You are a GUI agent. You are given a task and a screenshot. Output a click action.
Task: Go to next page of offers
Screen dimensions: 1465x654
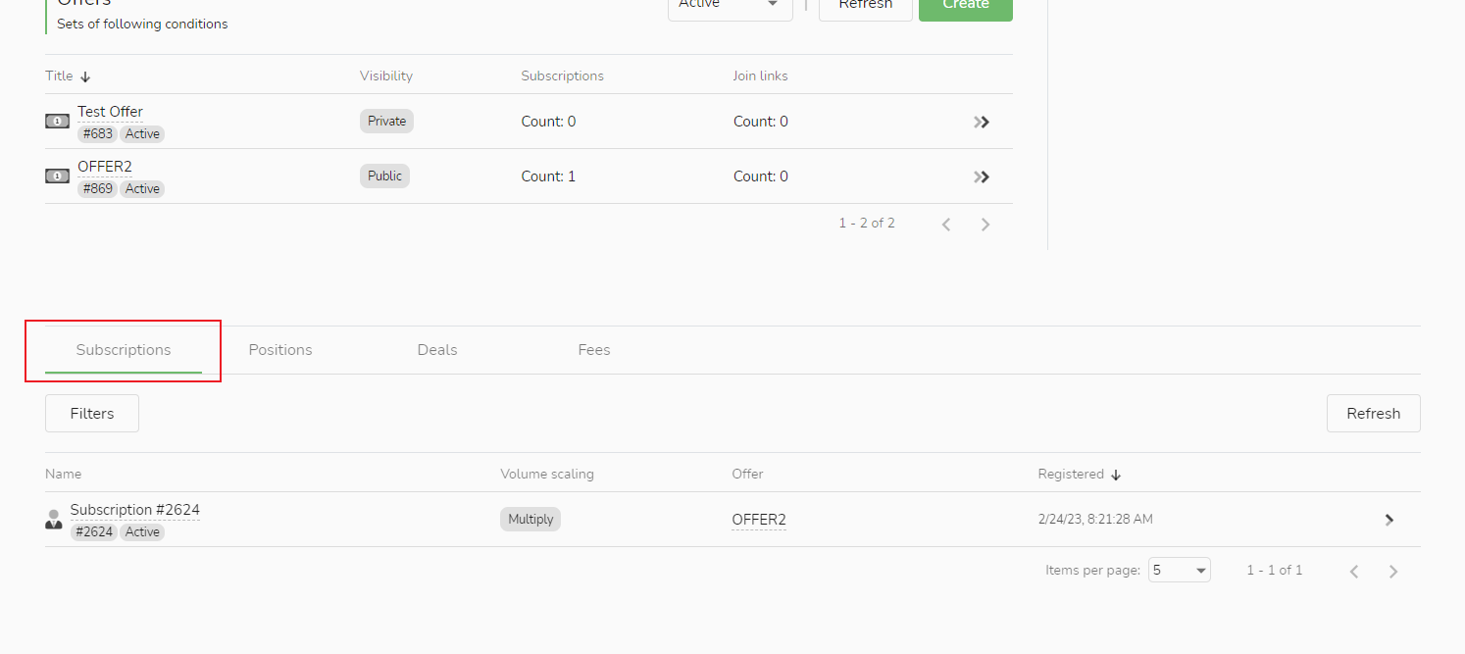pos(985,225)
